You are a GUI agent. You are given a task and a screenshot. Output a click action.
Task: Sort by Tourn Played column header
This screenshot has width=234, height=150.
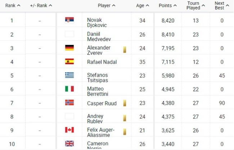195,5
